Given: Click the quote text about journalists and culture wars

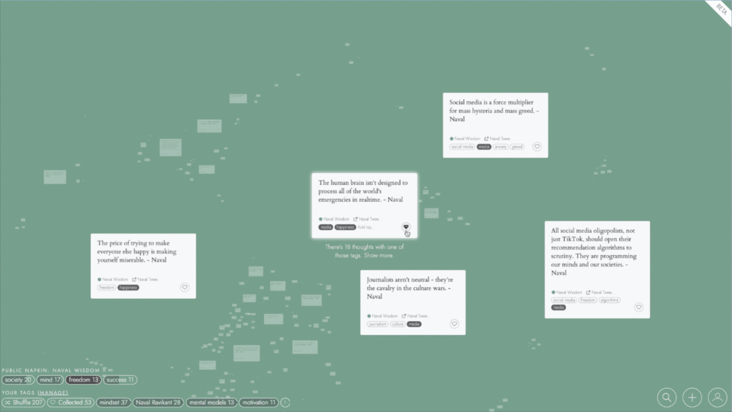Looking at the screenshot, I should (409, 288).
